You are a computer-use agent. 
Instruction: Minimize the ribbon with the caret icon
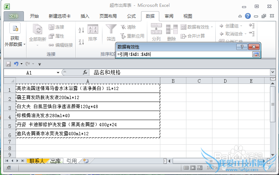click(240, 16)
